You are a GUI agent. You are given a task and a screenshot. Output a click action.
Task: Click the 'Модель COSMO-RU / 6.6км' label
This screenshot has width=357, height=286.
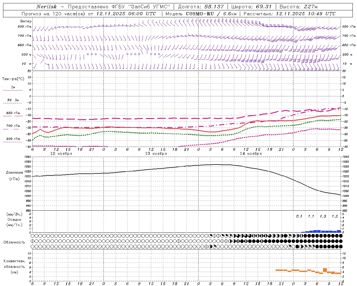[x=201, y=14]
